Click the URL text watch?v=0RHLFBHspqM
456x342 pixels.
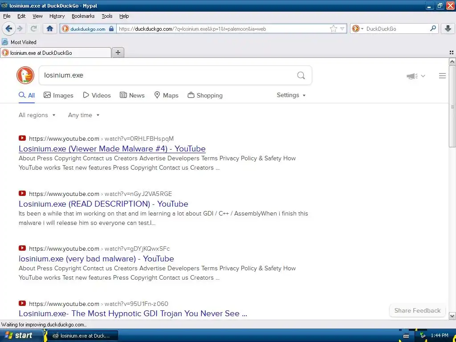pos(139,139)
